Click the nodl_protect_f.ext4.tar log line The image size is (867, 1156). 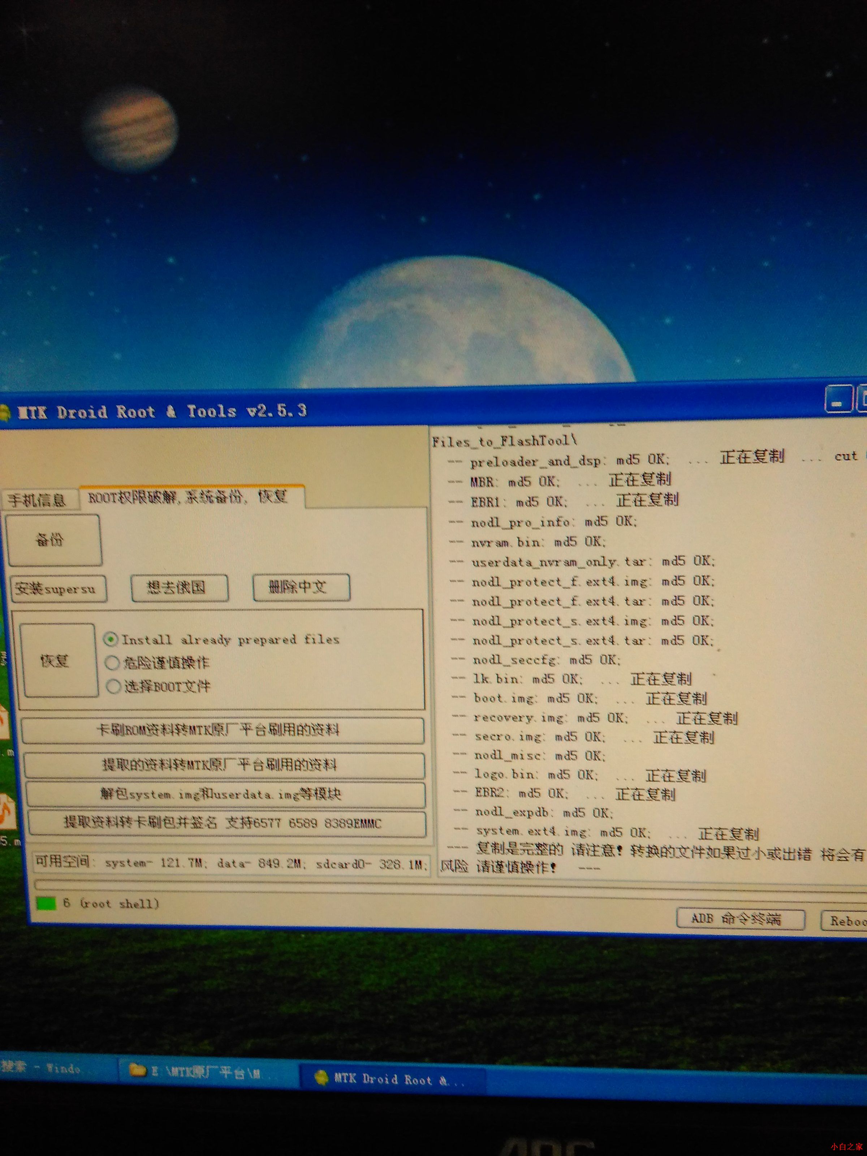tap(582, 601)
